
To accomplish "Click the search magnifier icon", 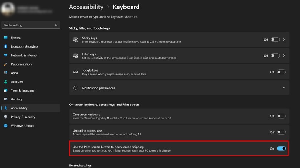I will 56,25.
